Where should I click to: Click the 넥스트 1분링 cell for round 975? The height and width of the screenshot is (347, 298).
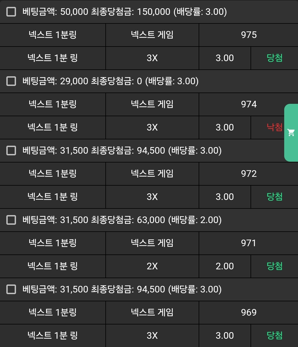(52, 35)
